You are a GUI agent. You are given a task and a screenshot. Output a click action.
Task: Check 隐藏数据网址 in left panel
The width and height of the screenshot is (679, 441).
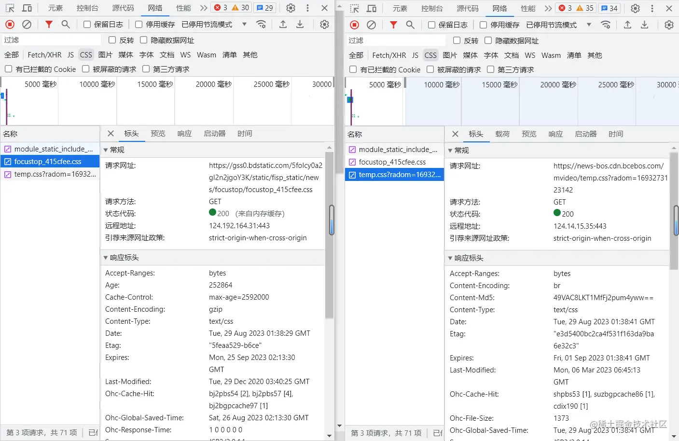[x=143, y=40]
